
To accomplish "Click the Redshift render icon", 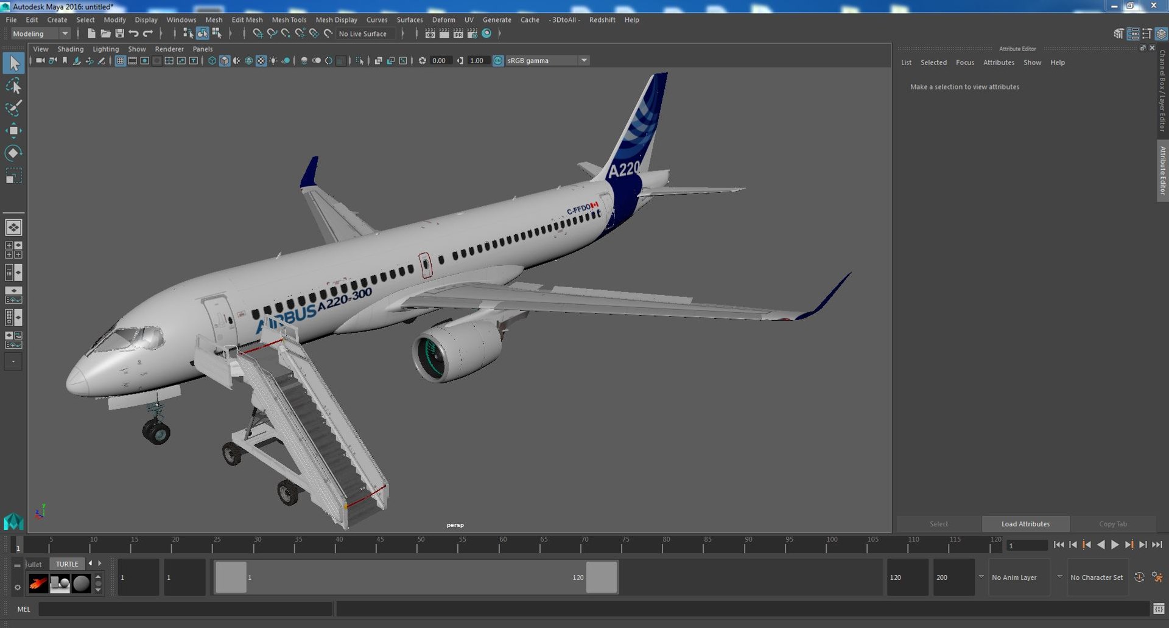I will click(486, 33).
